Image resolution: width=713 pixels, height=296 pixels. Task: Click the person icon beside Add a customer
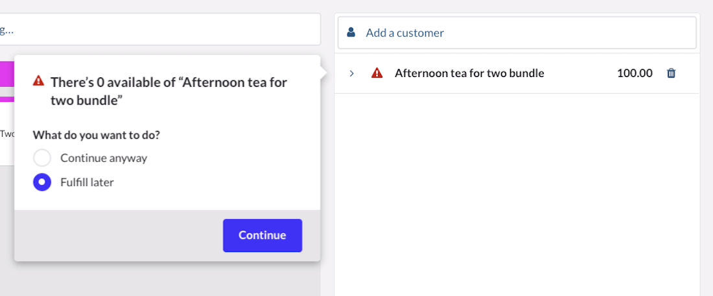(351, 32)
